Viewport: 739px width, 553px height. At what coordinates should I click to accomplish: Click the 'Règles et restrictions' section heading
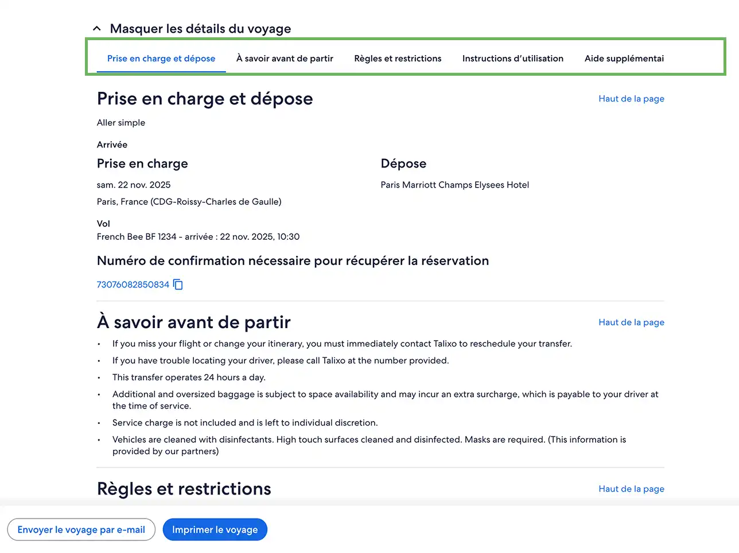(184, 489)
